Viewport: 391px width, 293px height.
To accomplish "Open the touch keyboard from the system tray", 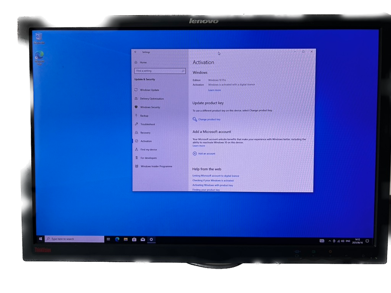I will click(x=322, y=241).
